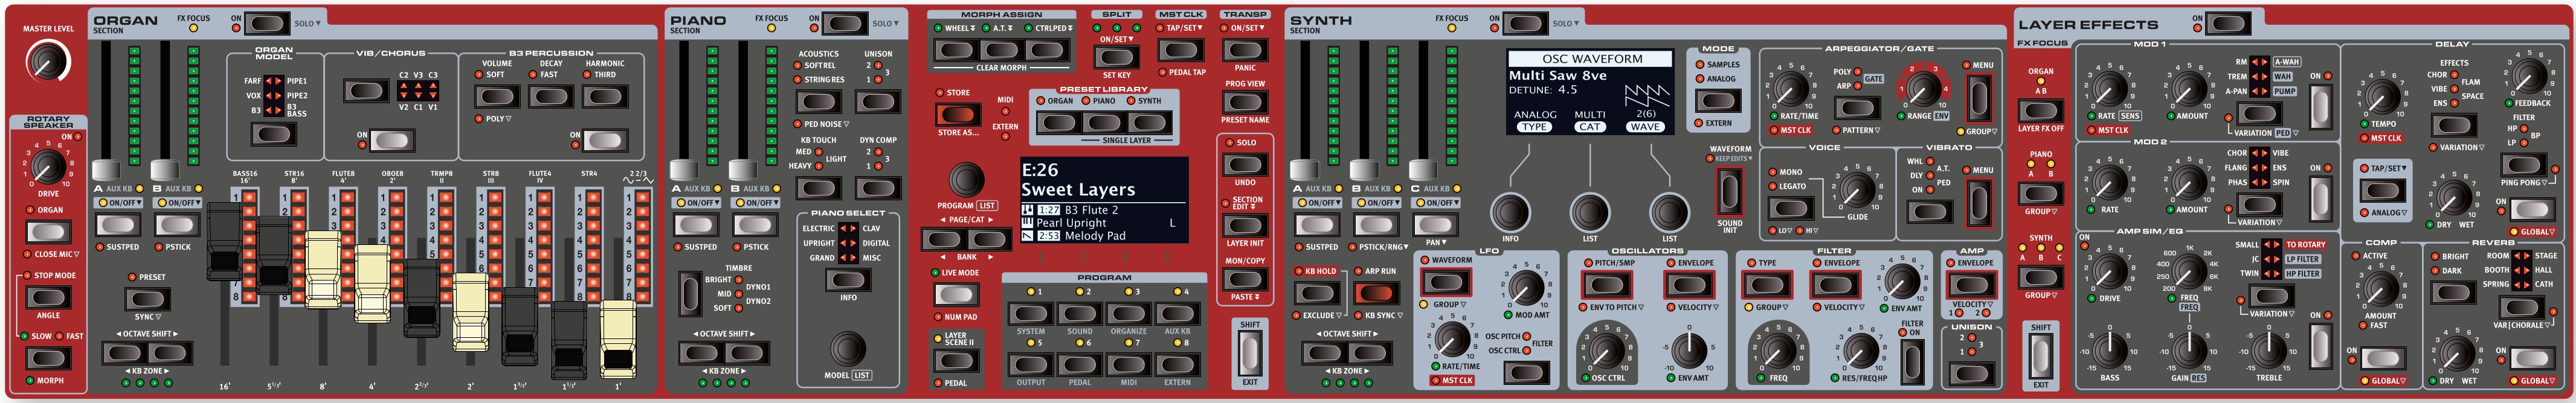Click the Master Level knob
The width and height of the screenshot is (2576, 403).
click(x=47, y=63)
